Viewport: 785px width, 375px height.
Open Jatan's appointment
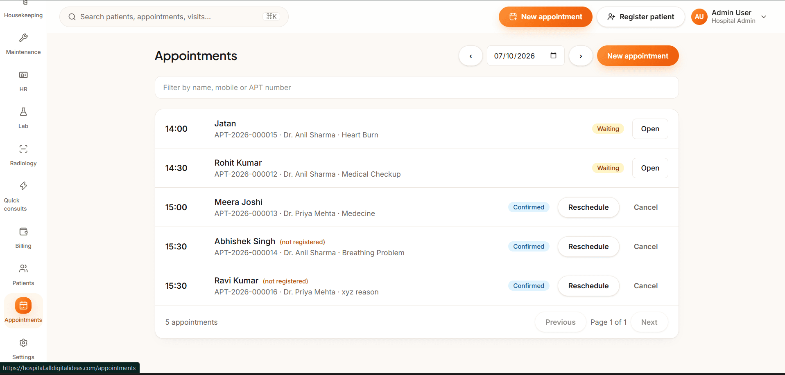coord(650,129)
